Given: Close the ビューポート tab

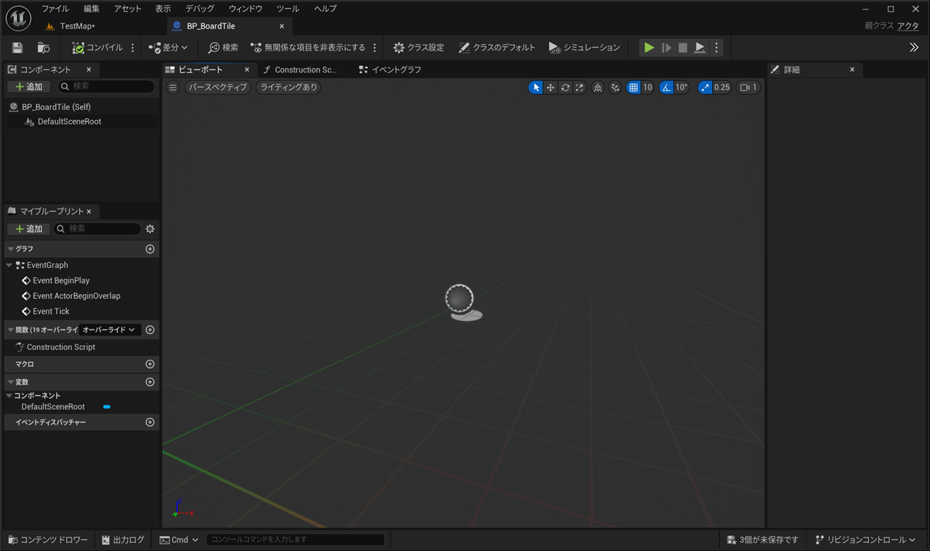Looking at the screenshot, I should tap(247, 70).
